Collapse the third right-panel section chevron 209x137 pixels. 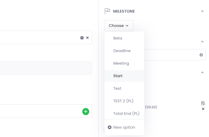tap(202, 72)
